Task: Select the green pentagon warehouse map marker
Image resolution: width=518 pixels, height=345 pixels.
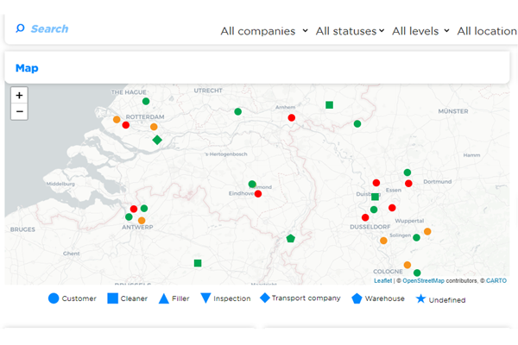Action: [x=291, y=238]
